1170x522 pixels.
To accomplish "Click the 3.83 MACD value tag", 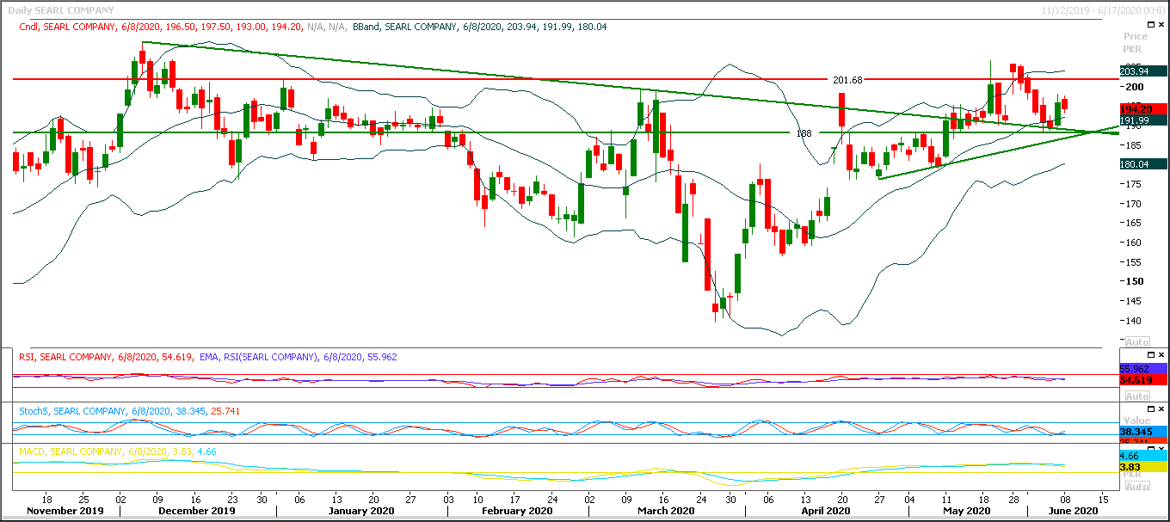I will click(1144, 466).
